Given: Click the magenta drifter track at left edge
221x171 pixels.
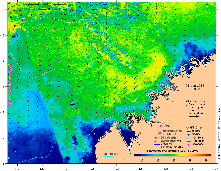Looking at the screenshot, I should tap(10, 85).
